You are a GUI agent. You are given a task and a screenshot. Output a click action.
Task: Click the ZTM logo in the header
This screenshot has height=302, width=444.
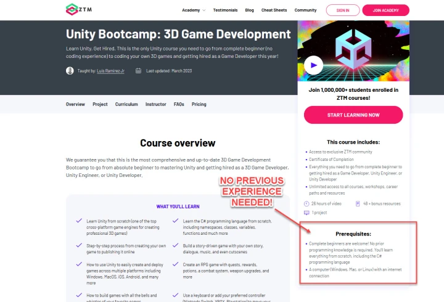[79, 9]
